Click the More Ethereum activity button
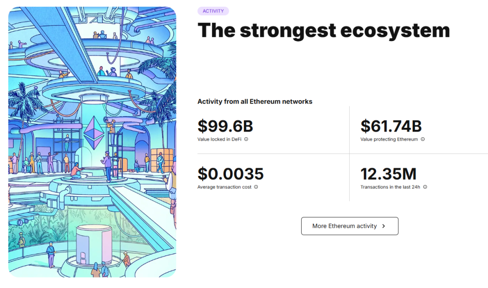The image size is (488, 288). point(349,226)
